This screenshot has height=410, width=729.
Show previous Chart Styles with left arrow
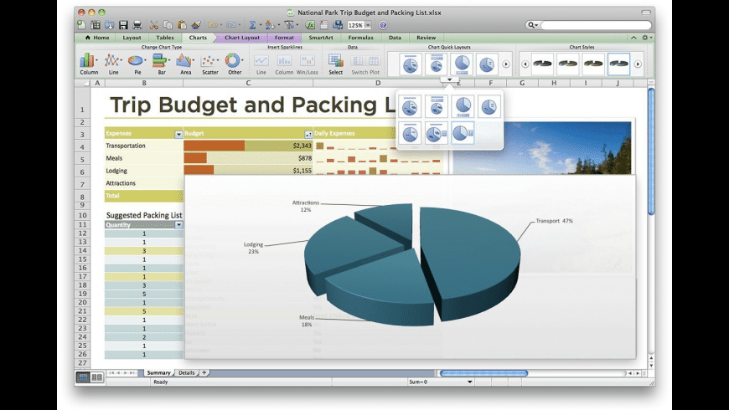click(x=525, y=64)
